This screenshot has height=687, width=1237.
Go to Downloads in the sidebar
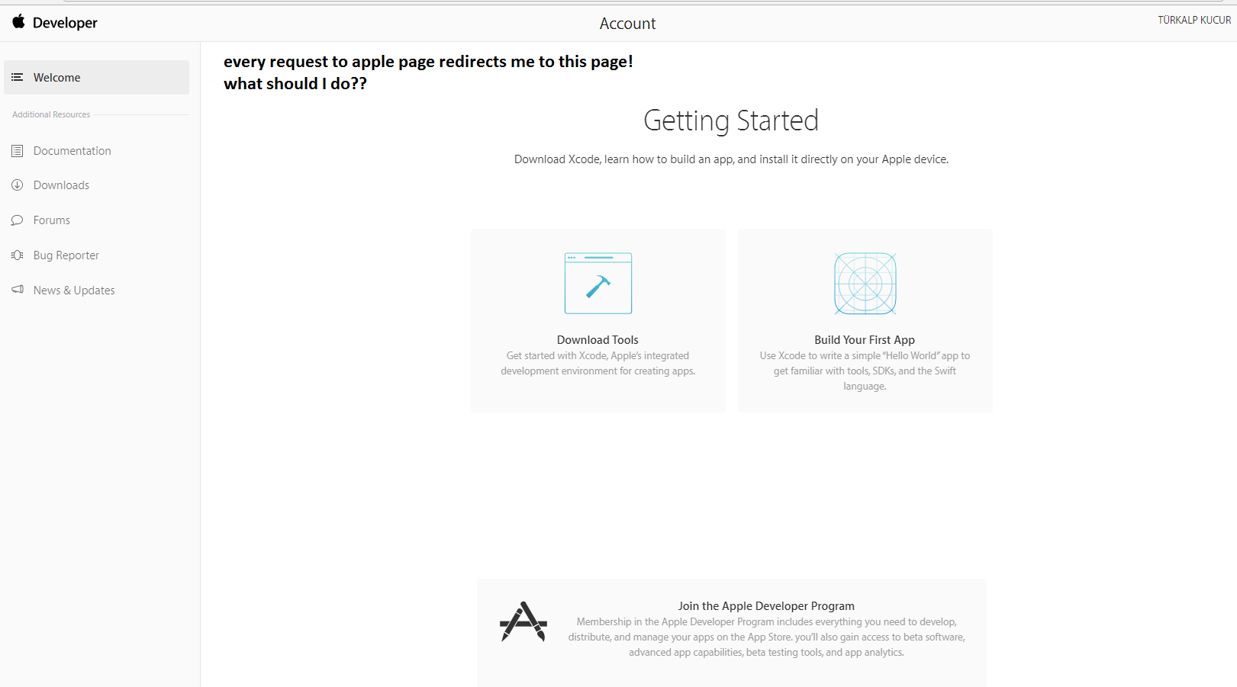point(61,185)
